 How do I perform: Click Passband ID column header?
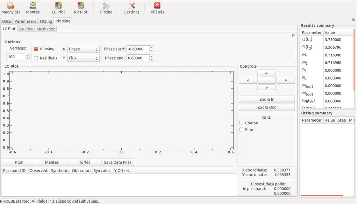[x=15, y=171]
